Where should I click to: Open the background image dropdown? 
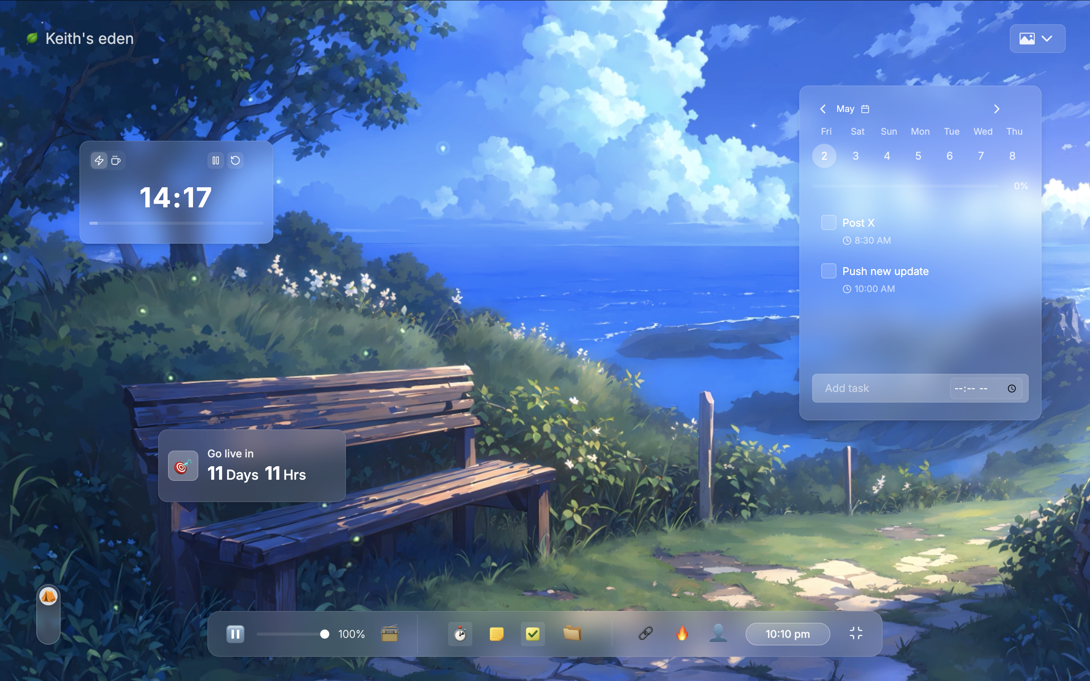tap(1037, 39)
